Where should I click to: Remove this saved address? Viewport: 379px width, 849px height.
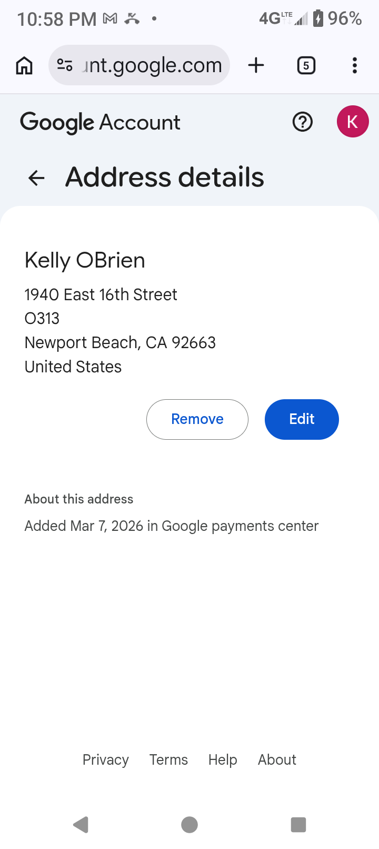coord(197,419)
